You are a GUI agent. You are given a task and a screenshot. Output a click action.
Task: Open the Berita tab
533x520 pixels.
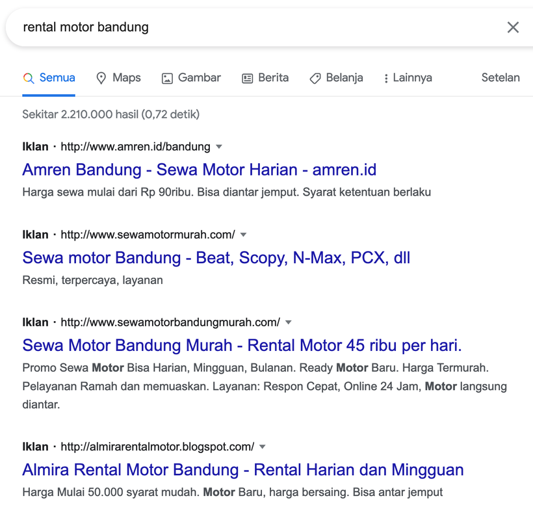pyautogui.click(x=273, y=78)
